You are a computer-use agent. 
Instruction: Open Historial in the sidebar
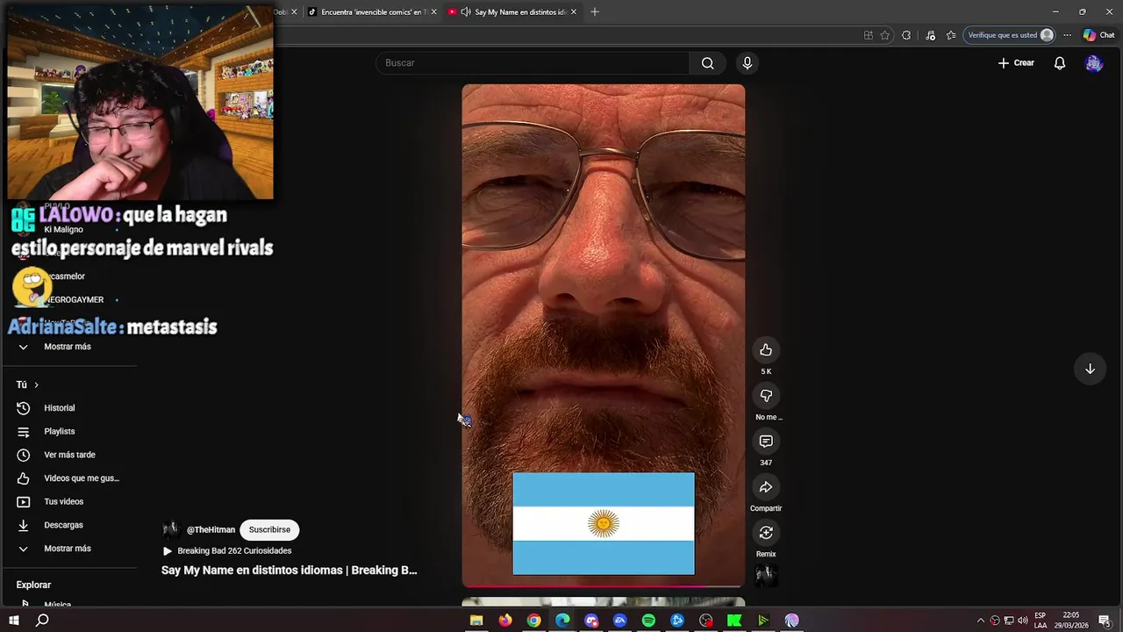[x=60, y=408]
